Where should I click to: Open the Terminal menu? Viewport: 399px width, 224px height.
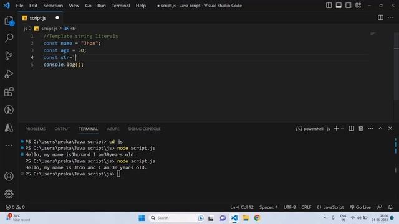[120, 6]
